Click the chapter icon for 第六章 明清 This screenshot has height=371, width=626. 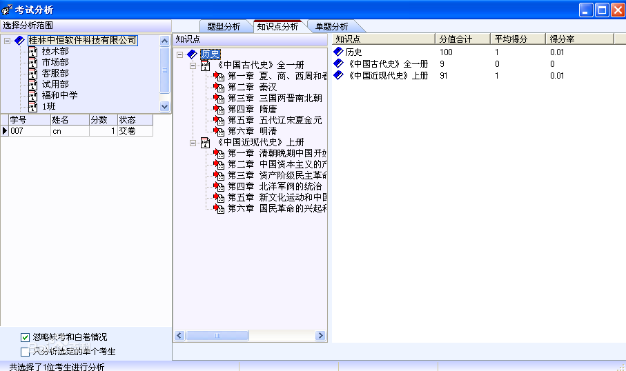tap(219, 131)
